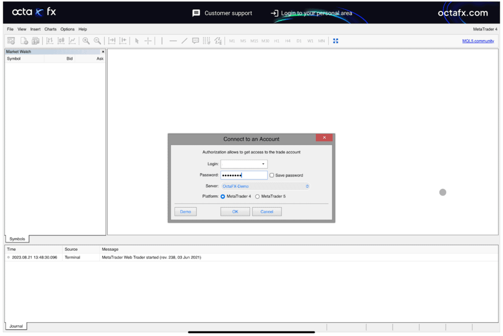Viewport: 503px width, 336px height.
Task: Select the vertical line drawing tool
Action: [162, 41]
